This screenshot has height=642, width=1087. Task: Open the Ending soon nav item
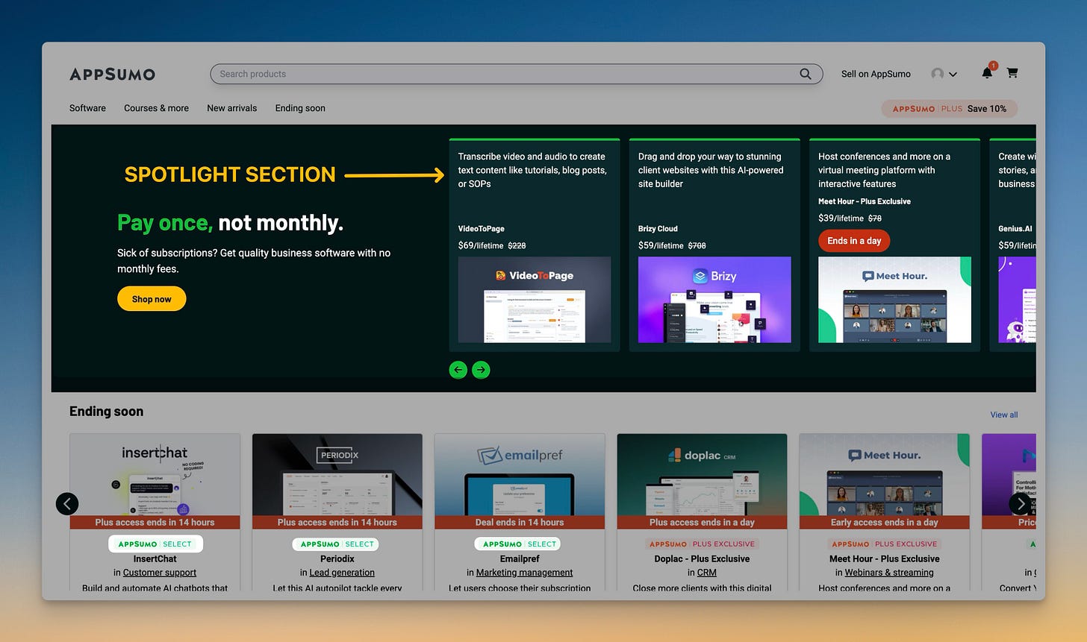click(x=300, y=108)
